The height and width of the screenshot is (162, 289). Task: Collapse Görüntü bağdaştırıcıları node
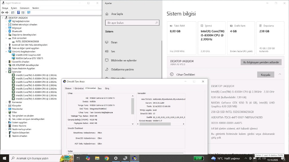(x=6, y=52)
